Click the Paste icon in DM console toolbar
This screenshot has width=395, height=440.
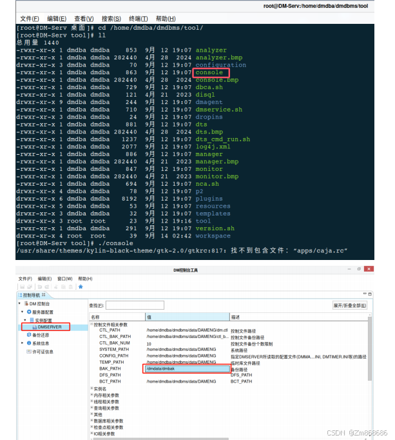coord(71,286)
